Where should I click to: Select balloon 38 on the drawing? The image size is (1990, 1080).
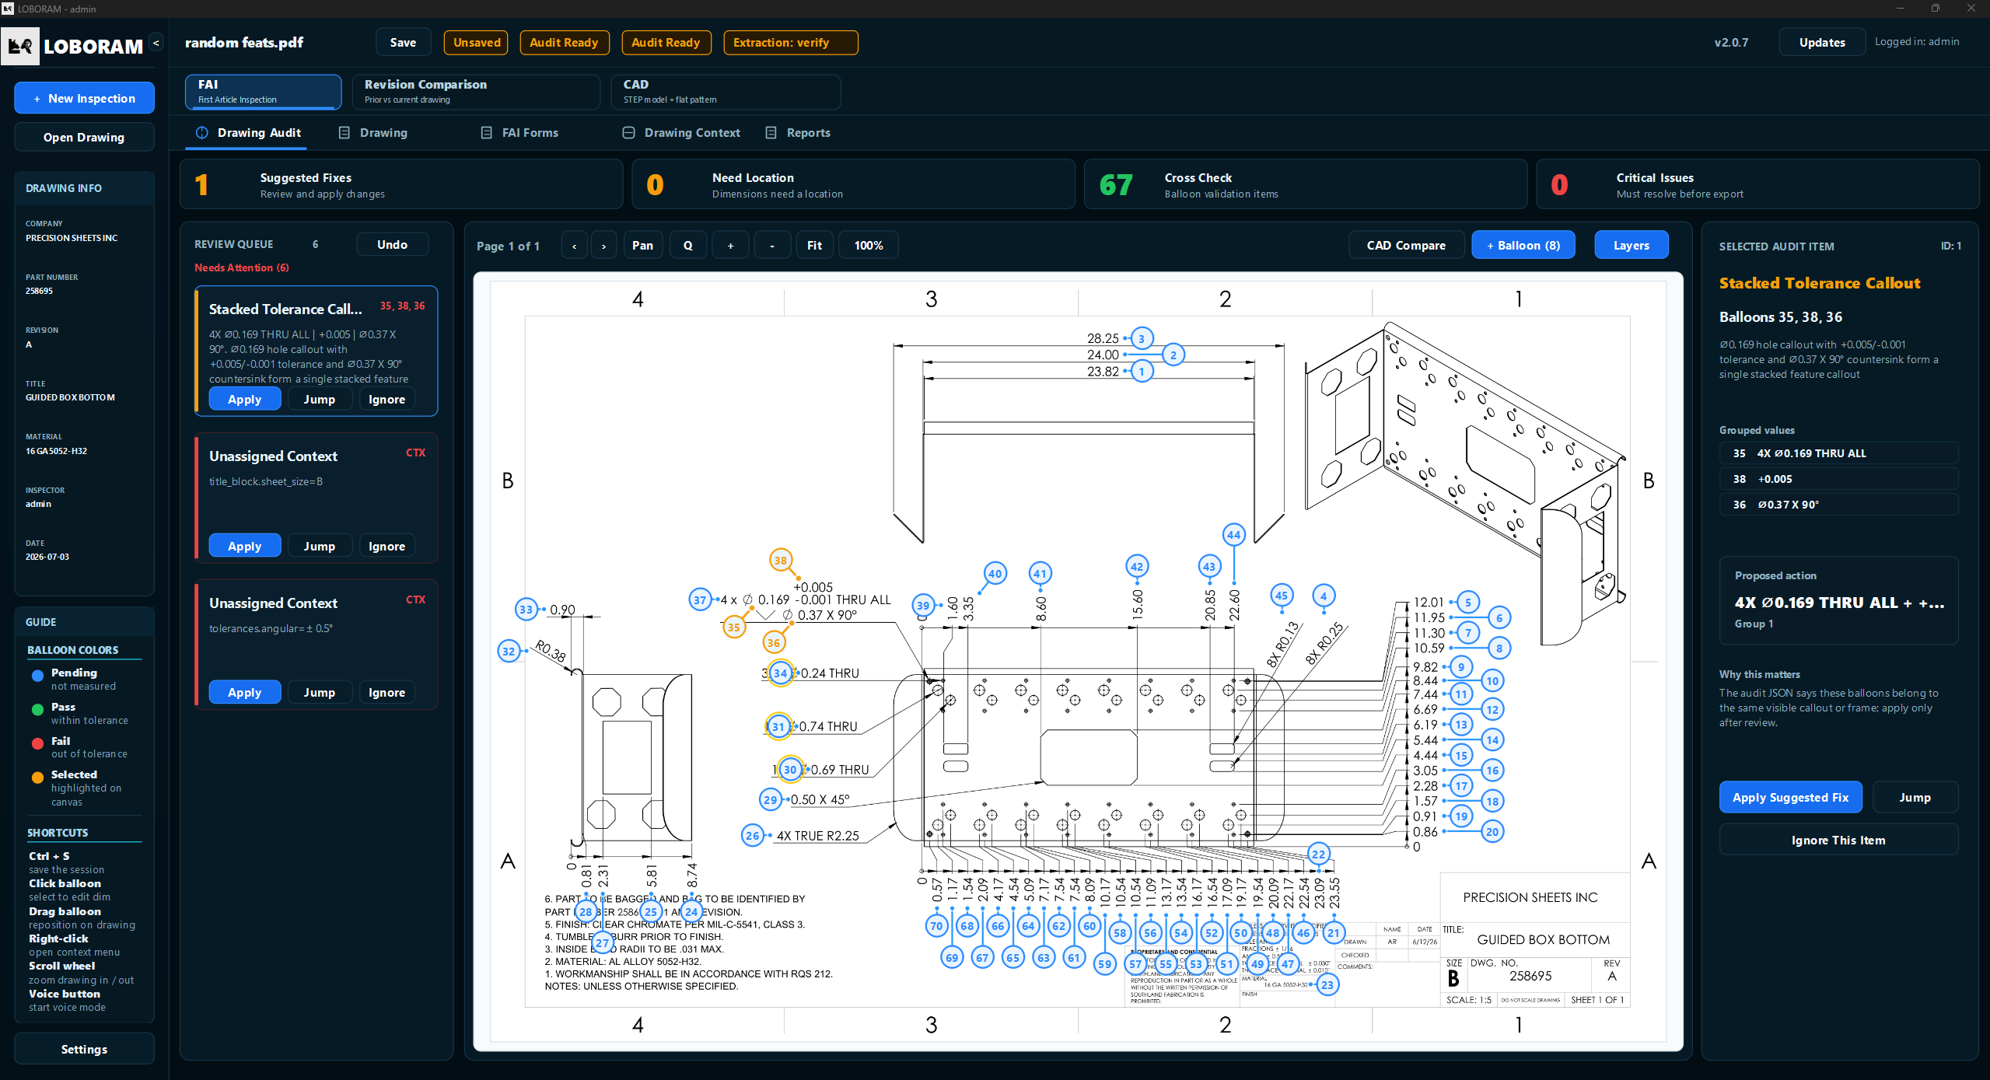coord(780,560)
